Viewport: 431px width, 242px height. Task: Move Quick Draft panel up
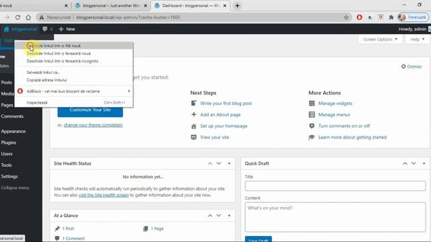click(x=405, y=163)
